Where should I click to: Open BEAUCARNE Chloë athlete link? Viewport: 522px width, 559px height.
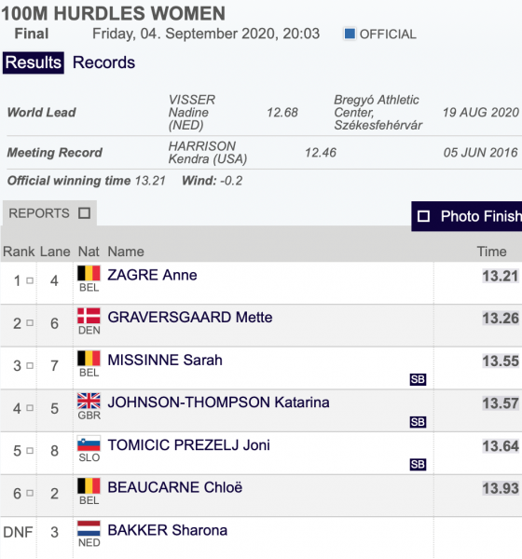175,487
